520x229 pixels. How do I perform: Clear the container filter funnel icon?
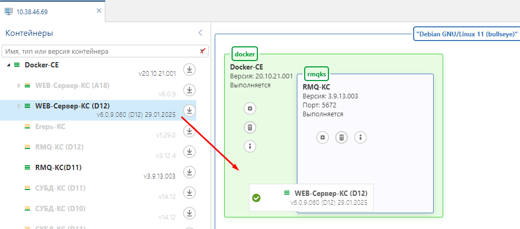tap(202, 51)
